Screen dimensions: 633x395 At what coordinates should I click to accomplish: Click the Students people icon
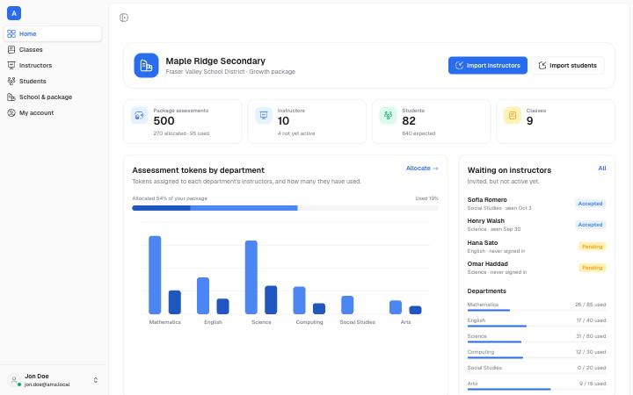click(11, 81)
